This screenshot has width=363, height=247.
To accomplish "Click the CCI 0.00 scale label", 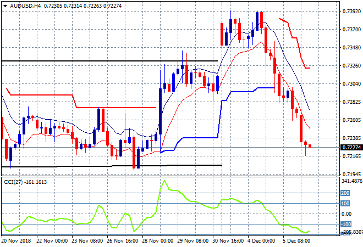I will (346, 214).
